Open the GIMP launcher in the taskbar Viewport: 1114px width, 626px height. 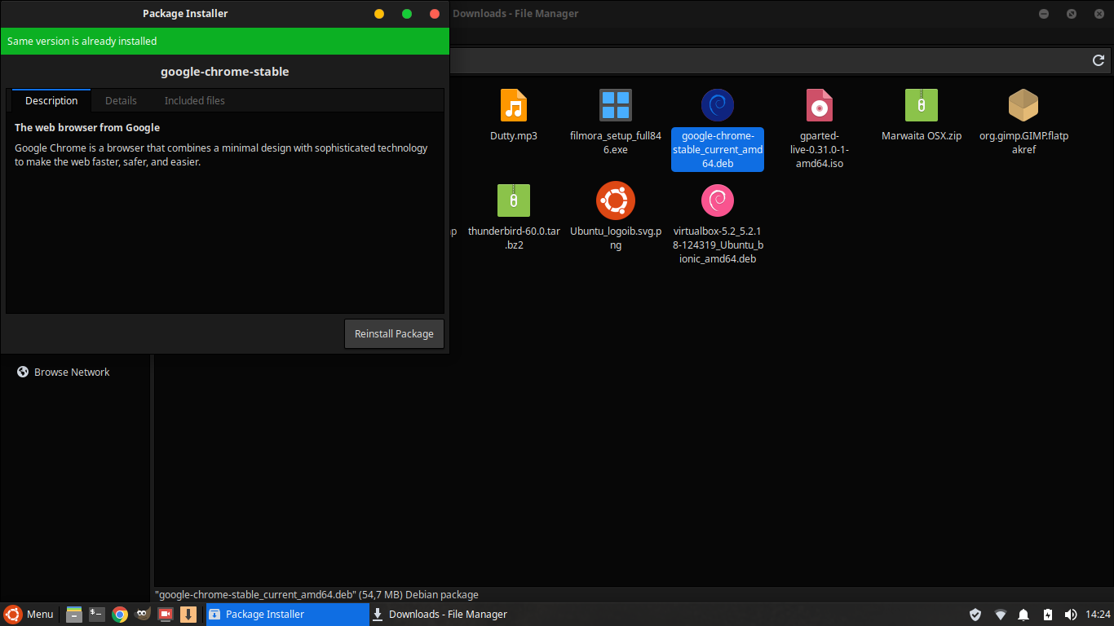142,615
